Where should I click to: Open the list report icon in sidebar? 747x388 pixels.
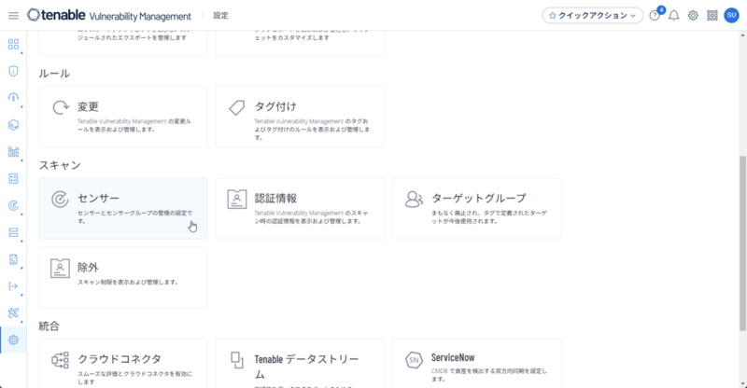point(13,178)
